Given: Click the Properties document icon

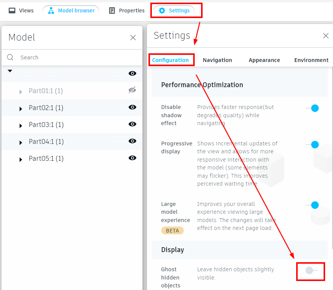Looking at the screenshot, I should pos(112,11).
